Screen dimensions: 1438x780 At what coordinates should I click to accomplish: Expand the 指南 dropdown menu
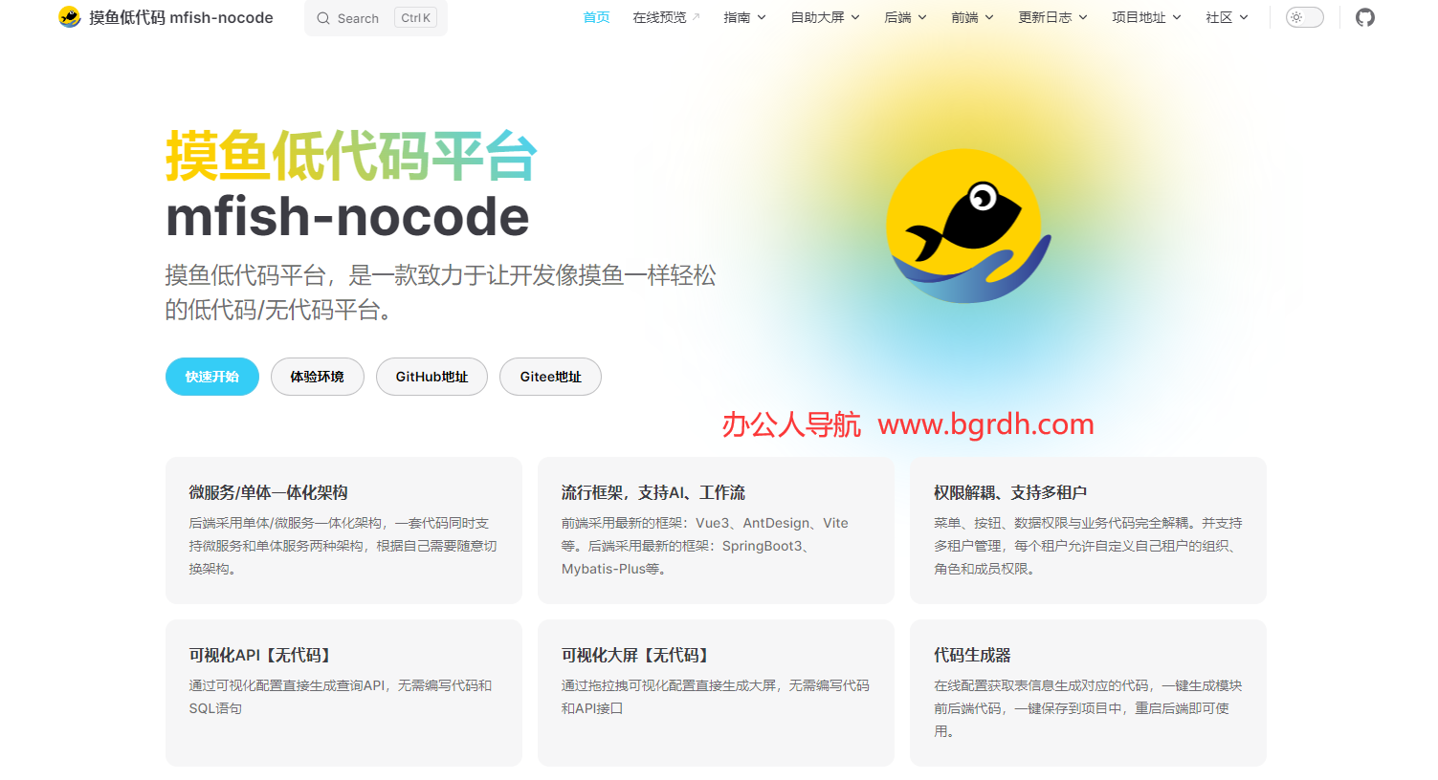coord(744,17)
